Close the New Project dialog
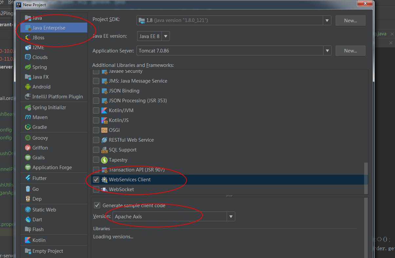This screenshot has width=395, height=258. coord(364,4)
